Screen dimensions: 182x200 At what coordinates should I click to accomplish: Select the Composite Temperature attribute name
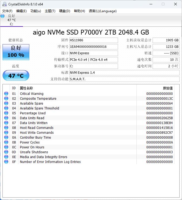pyautogui.click(x=38, y=98)
